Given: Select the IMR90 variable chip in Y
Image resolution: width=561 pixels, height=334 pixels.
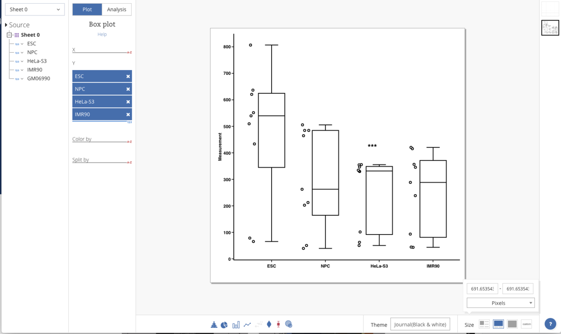Looking at the screenshot, I should coord(102,114).
